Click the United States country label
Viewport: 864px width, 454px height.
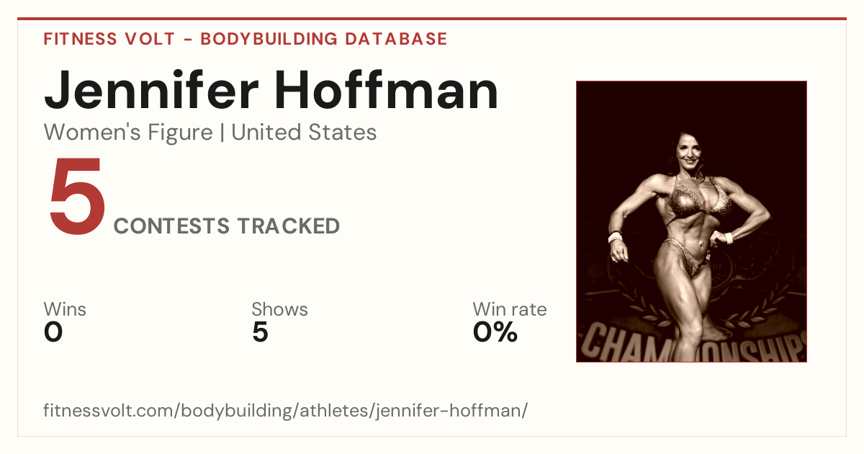click(304, 133)
